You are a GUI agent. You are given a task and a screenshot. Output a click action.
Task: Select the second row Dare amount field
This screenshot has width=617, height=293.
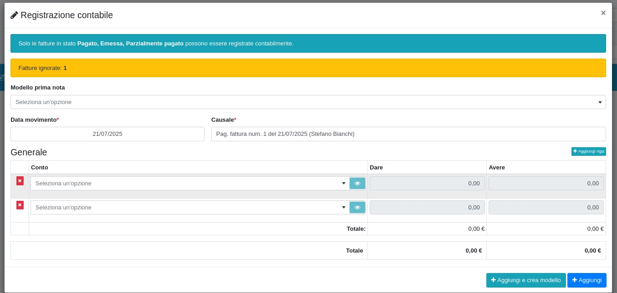[427, 208]
